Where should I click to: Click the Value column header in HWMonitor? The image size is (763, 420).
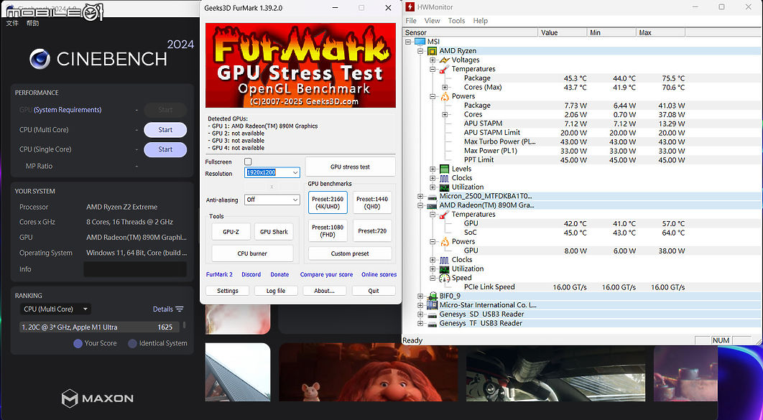[x=563, y=32]
